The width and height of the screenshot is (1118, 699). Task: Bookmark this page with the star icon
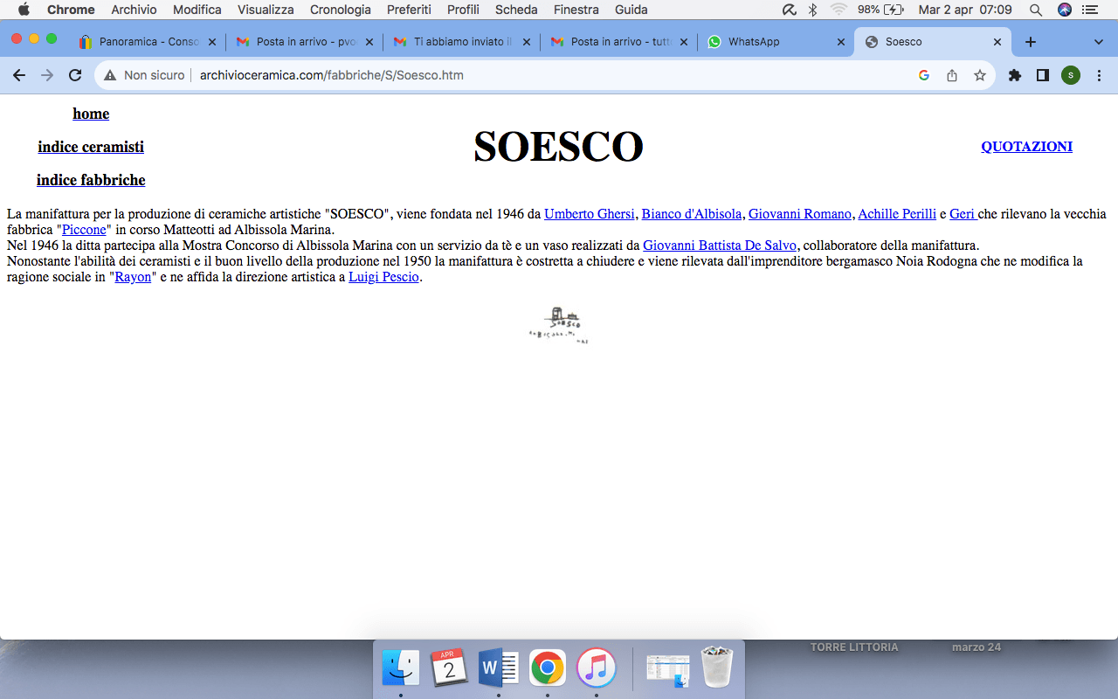pyautogui.click(x=980, y=75)
